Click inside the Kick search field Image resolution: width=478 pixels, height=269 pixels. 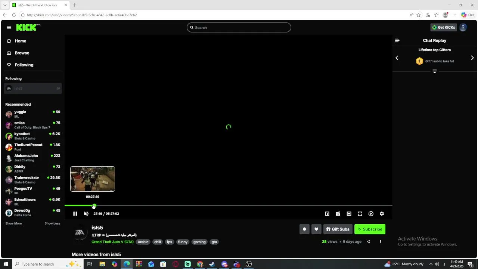(239, 28)
